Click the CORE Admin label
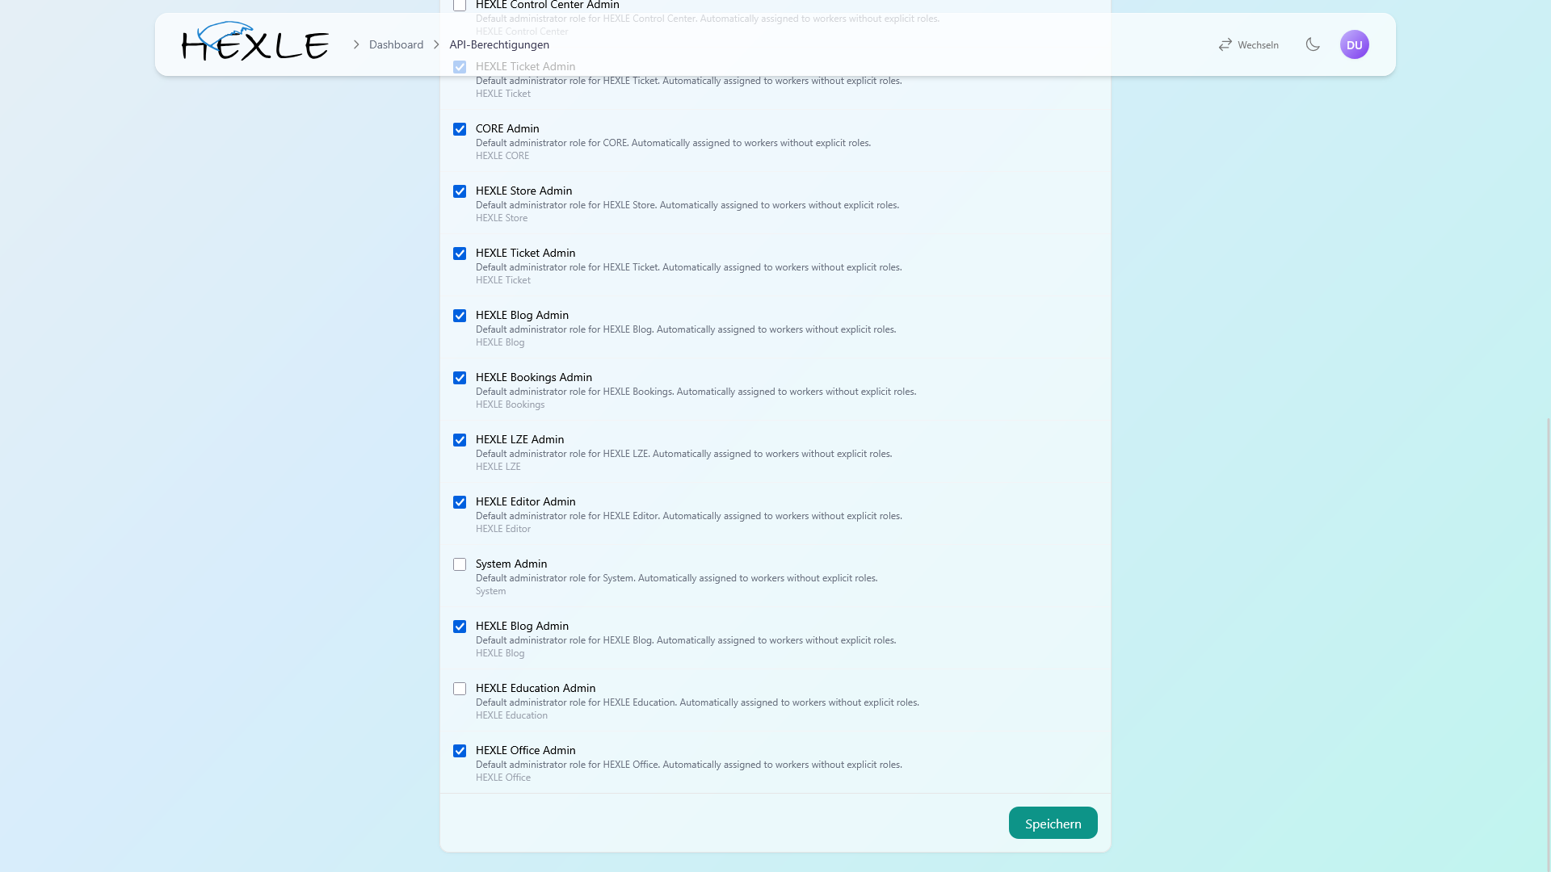The width and height of the screenshot is (1551, 872). [507, 128]
